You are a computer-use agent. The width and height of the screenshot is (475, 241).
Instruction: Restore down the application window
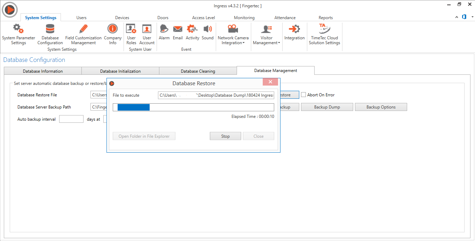tap(459, 5)
